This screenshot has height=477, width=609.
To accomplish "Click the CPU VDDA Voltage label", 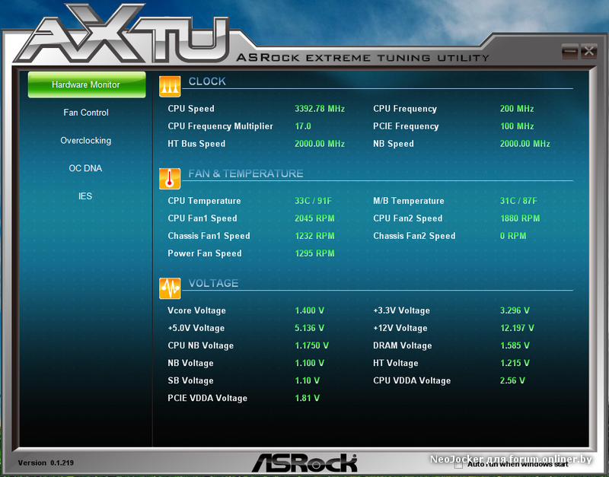I will point(412,380).
